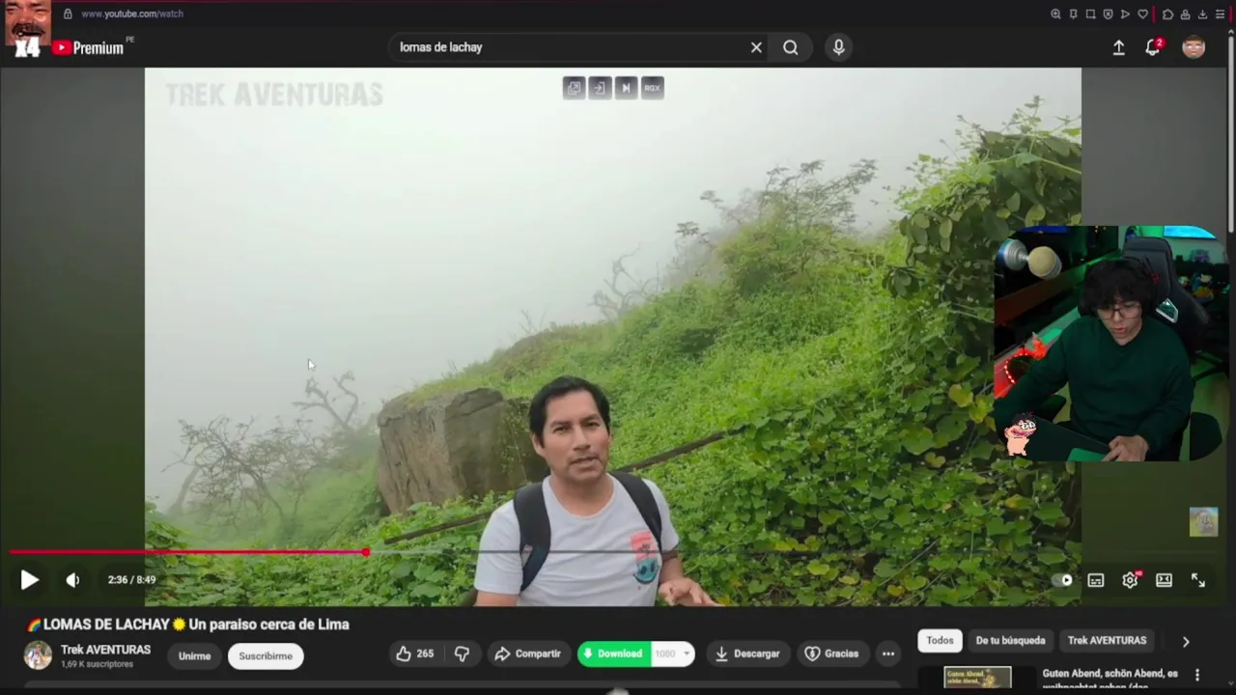
Task: Toggle the autoplay switch in player
Action: 1063,580
